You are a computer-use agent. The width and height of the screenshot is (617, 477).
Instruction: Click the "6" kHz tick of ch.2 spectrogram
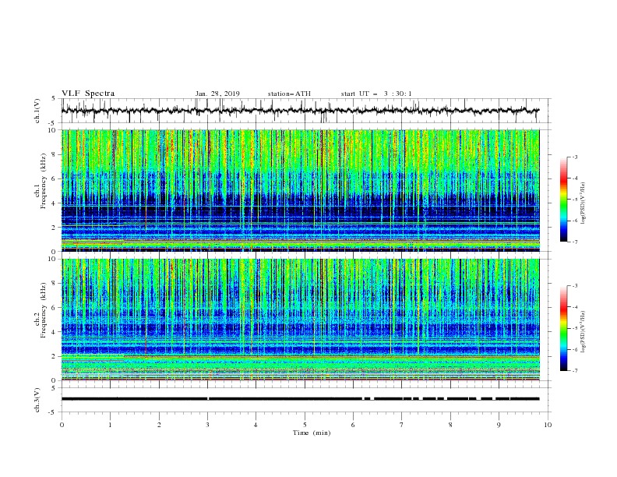(x=55, y=307)
